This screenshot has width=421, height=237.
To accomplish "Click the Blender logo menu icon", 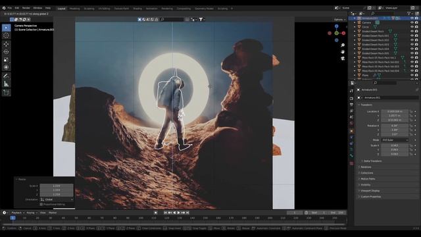I will [x=4, y=8].
